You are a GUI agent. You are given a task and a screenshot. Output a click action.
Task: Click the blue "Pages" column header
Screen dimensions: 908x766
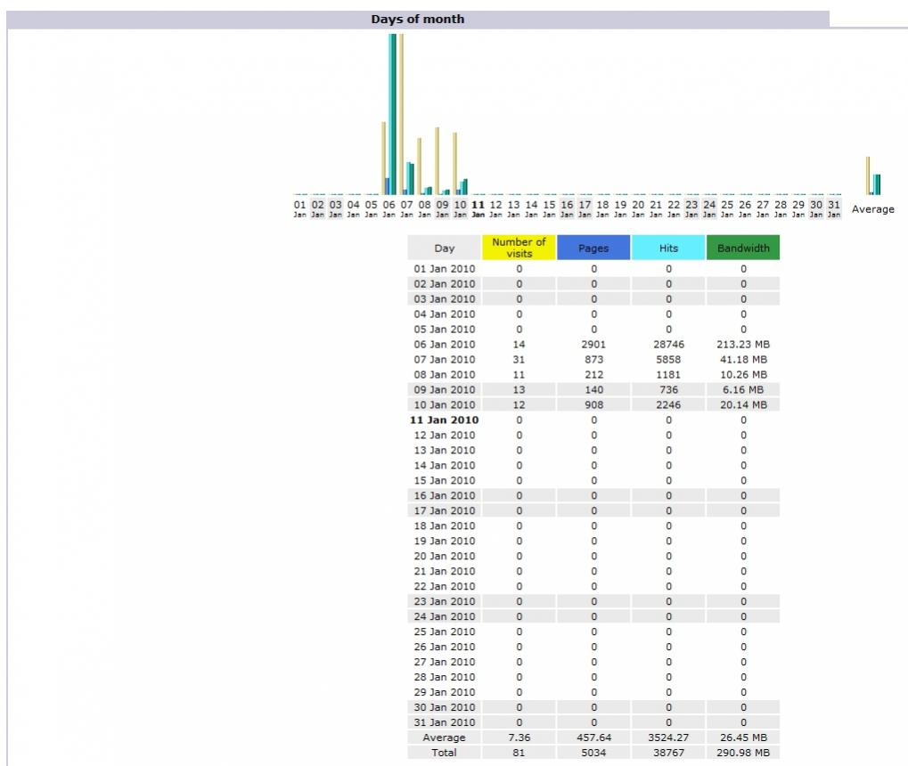coord(593,249)
